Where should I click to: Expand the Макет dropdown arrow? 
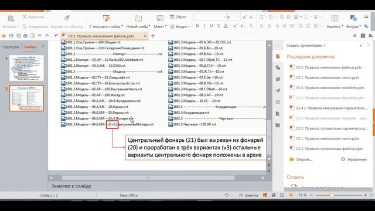(x=165, y=26)
